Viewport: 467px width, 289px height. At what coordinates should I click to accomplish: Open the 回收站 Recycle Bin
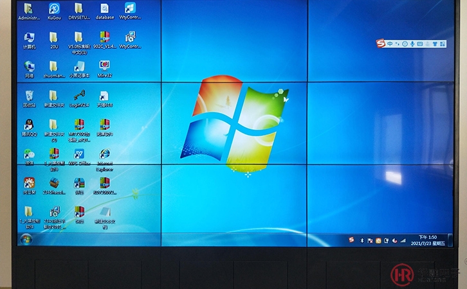(x=29, y=99)
